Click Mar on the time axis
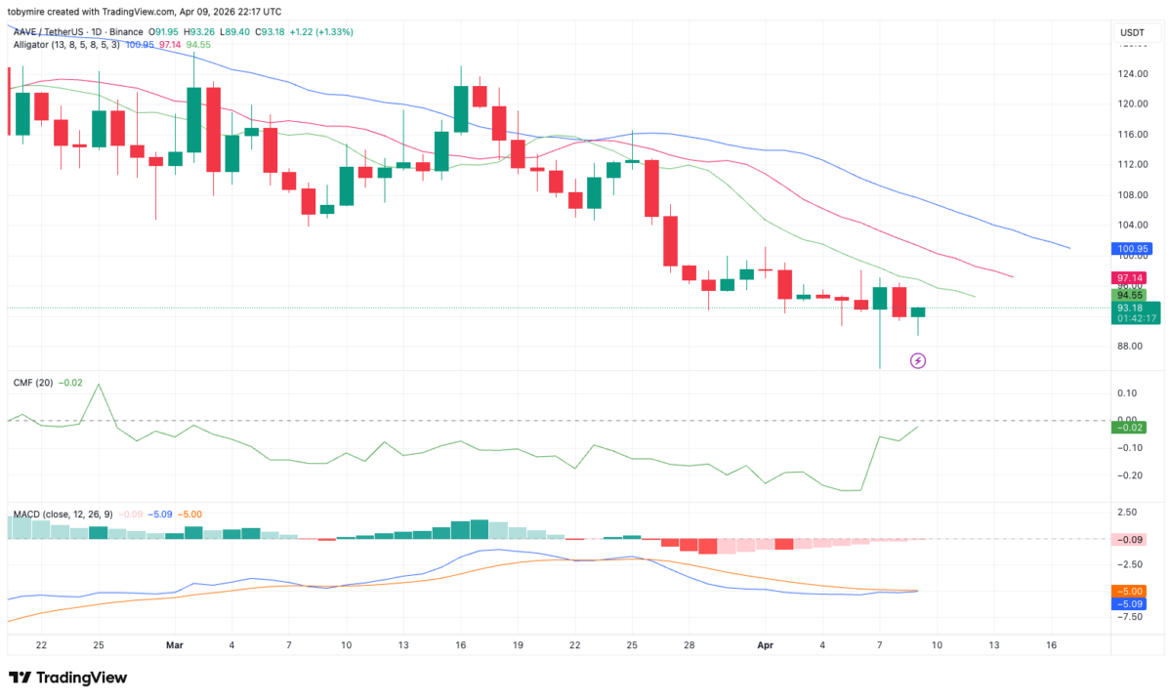Viewport: 1172px width, 700px height. pyautogui.click(x=174, y=645)
